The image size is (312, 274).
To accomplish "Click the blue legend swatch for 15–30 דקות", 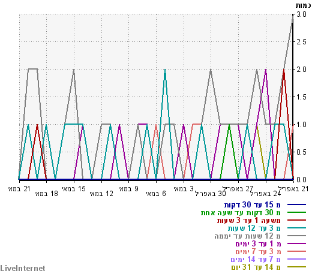I will point(296,204).
